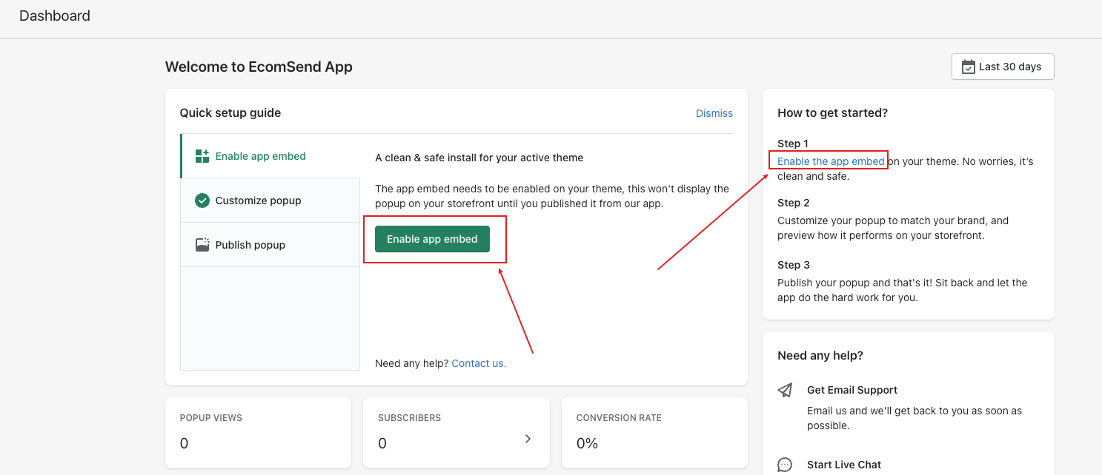Viewport: 1102px width, 475px height.
Task: Click the green Enable app embed button
Action: [432, 239]
